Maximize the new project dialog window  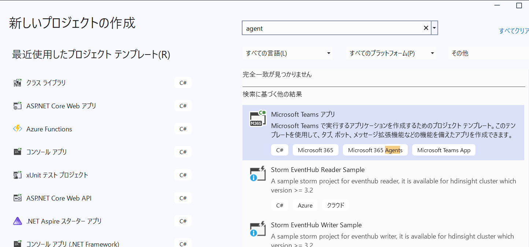click(519, 5)
